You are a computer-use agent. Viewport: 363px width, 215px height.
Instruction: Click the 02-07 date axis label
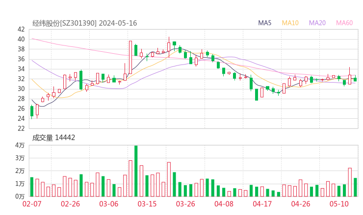[x=32, y=204]
